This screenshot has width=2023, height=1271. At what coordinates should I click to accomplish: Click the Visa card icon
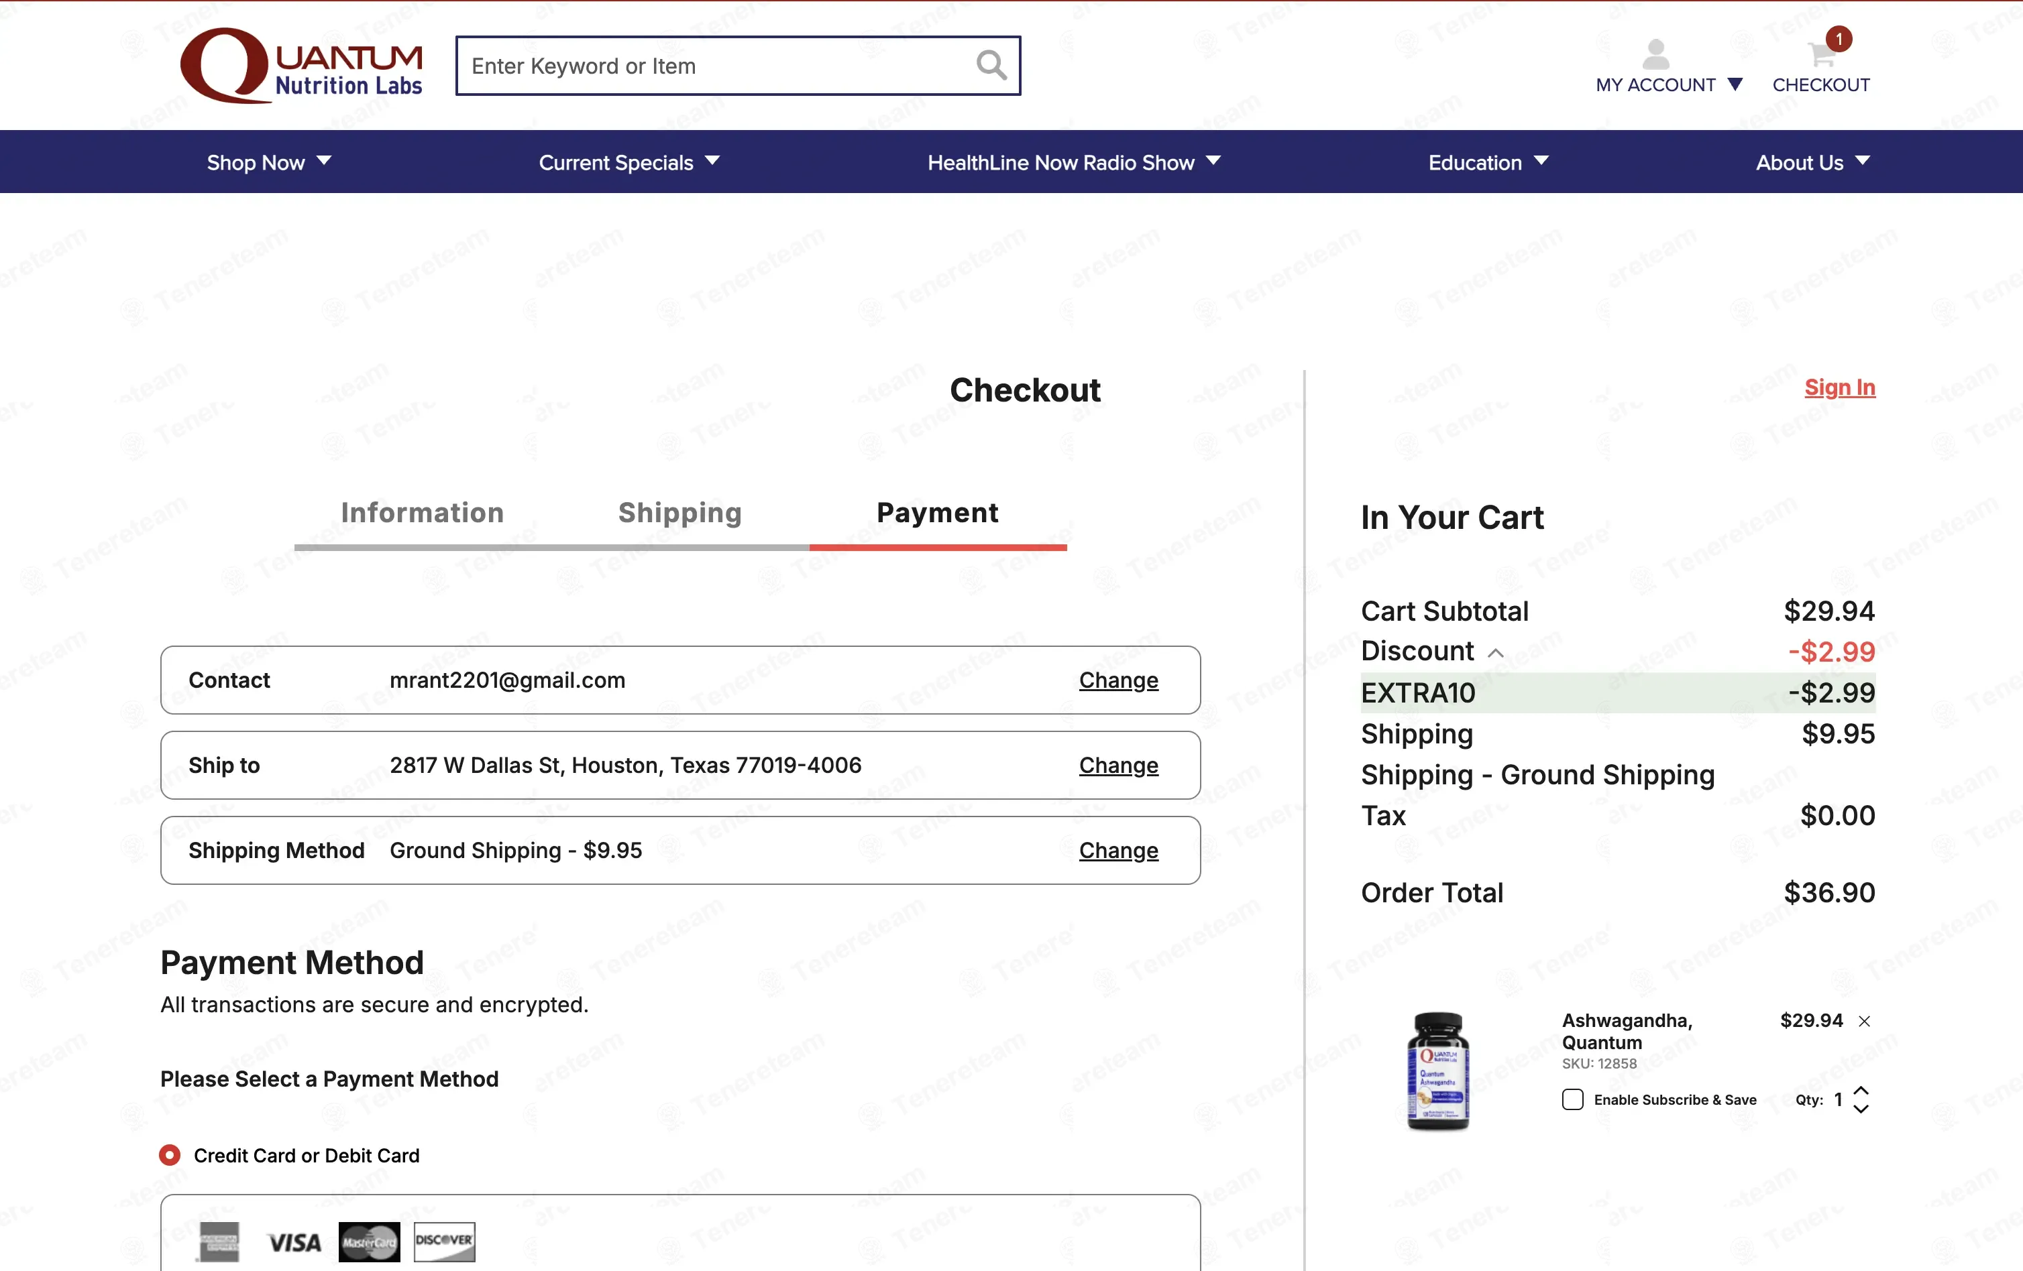click(x=293, y=1242)
